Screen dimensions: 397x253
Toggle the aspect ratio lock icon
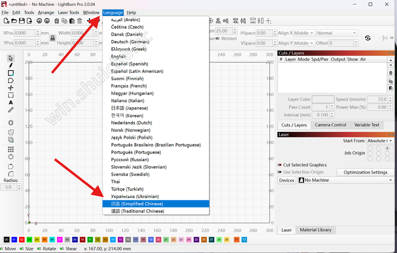coord(52,38)
